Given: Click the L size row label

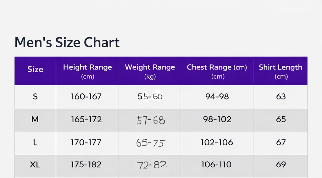Looking at the screenshot, I should (x=35, y=142).
